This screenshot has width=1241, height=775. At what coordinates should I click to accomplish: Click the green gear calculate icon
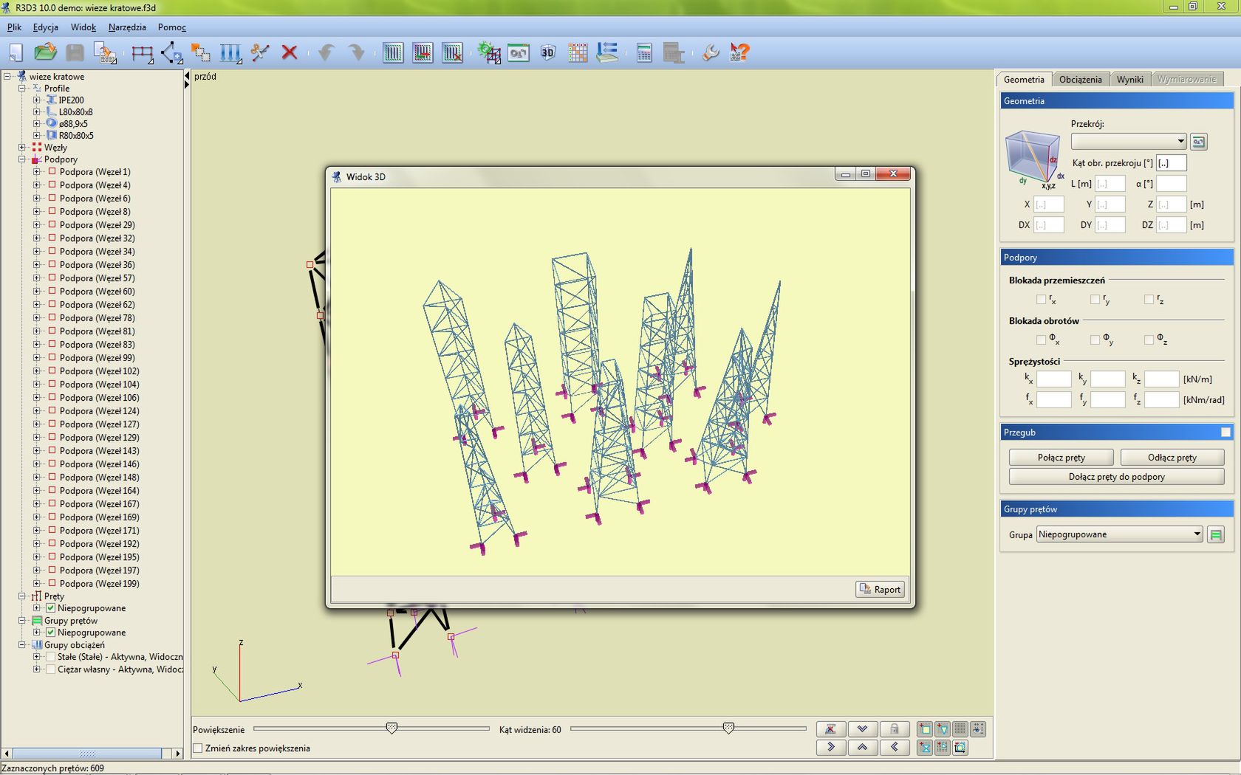489,52
